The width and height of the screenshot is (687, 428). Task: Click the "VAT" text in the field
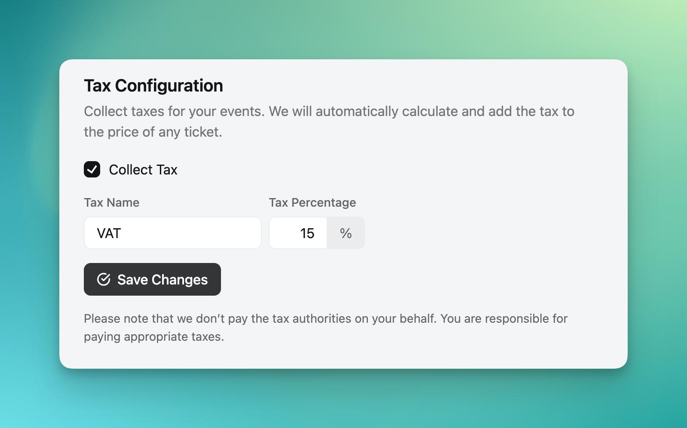[x=109, y=233]
